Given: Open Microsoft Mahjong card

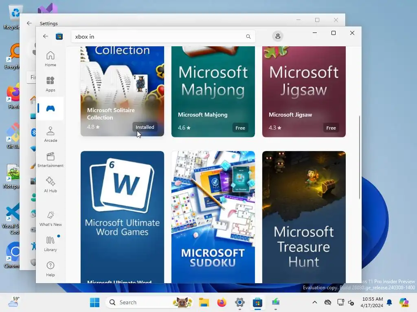Looking at the screenshot, I should [213, 91].
